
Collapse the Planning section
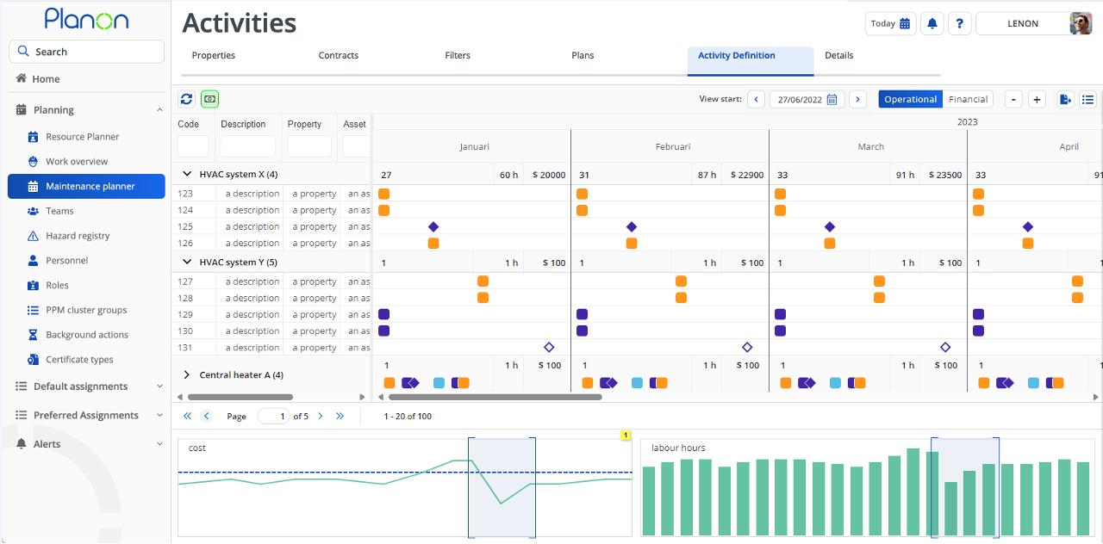point(159,110)
